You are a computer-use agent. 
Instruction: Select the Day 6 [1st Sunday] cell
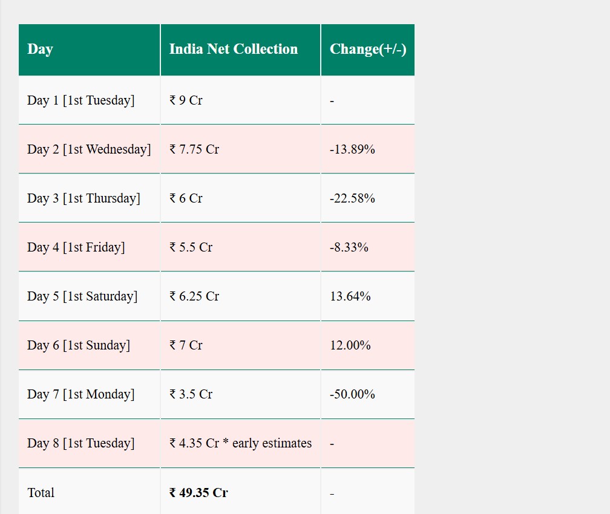pos(79,345)
